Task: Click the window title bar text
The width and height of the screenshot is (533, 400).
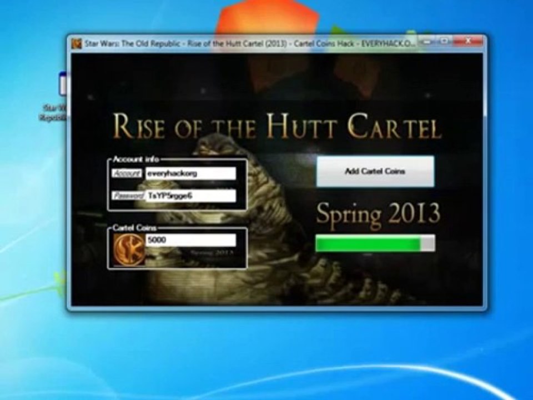Action: click(x=250, y=44)
